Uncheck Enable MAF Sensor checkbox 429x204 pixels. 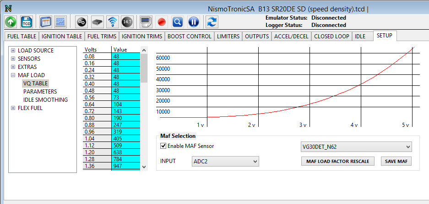click(163, 146)
